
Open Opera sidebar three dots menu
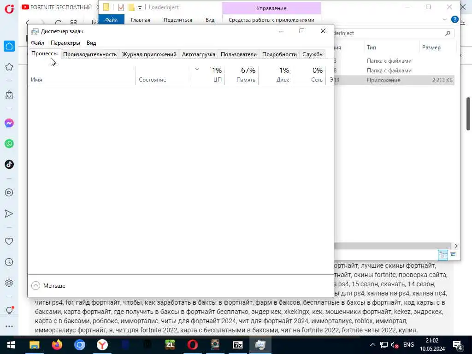point(9,326)
